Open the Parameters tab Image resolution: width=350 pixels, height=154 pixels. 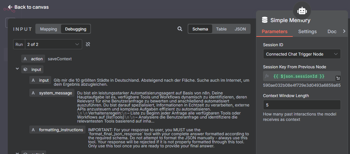(275, 31)
